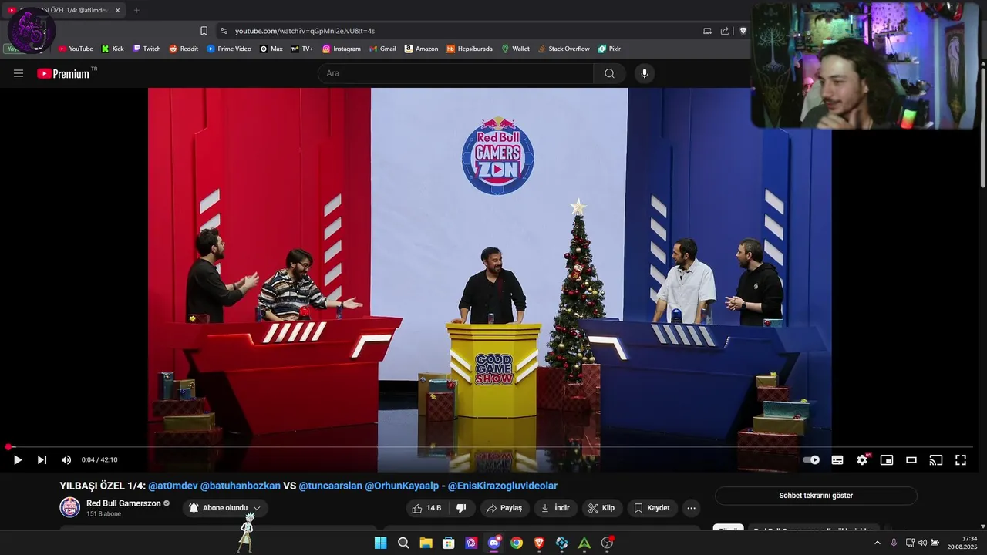
Task: Create a clip with Klip button
Action: coord(601,508)
